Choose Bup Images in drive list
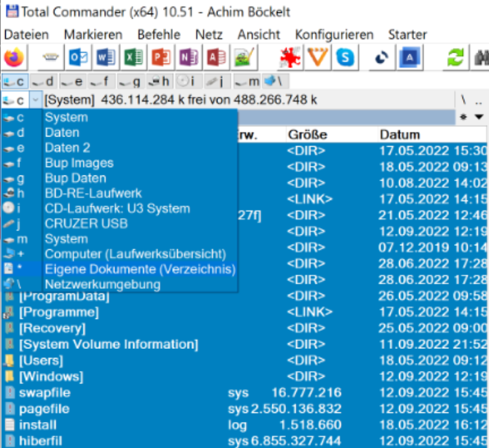This screenshot has width=489, height=448. (x=119, y=163)
